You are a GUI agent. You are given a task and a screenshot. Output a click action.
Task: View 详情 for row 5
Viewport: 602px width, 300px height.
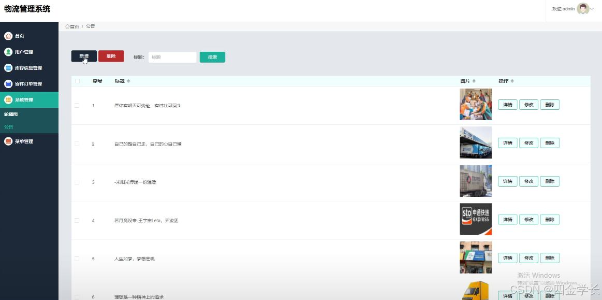(x=508, y=258)
